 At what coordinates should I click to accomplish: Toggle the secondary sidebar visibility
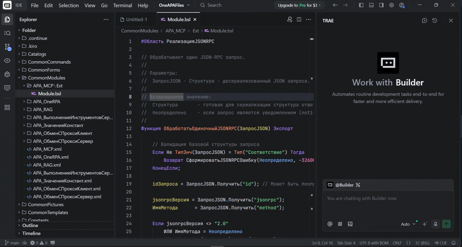point(381,5)
